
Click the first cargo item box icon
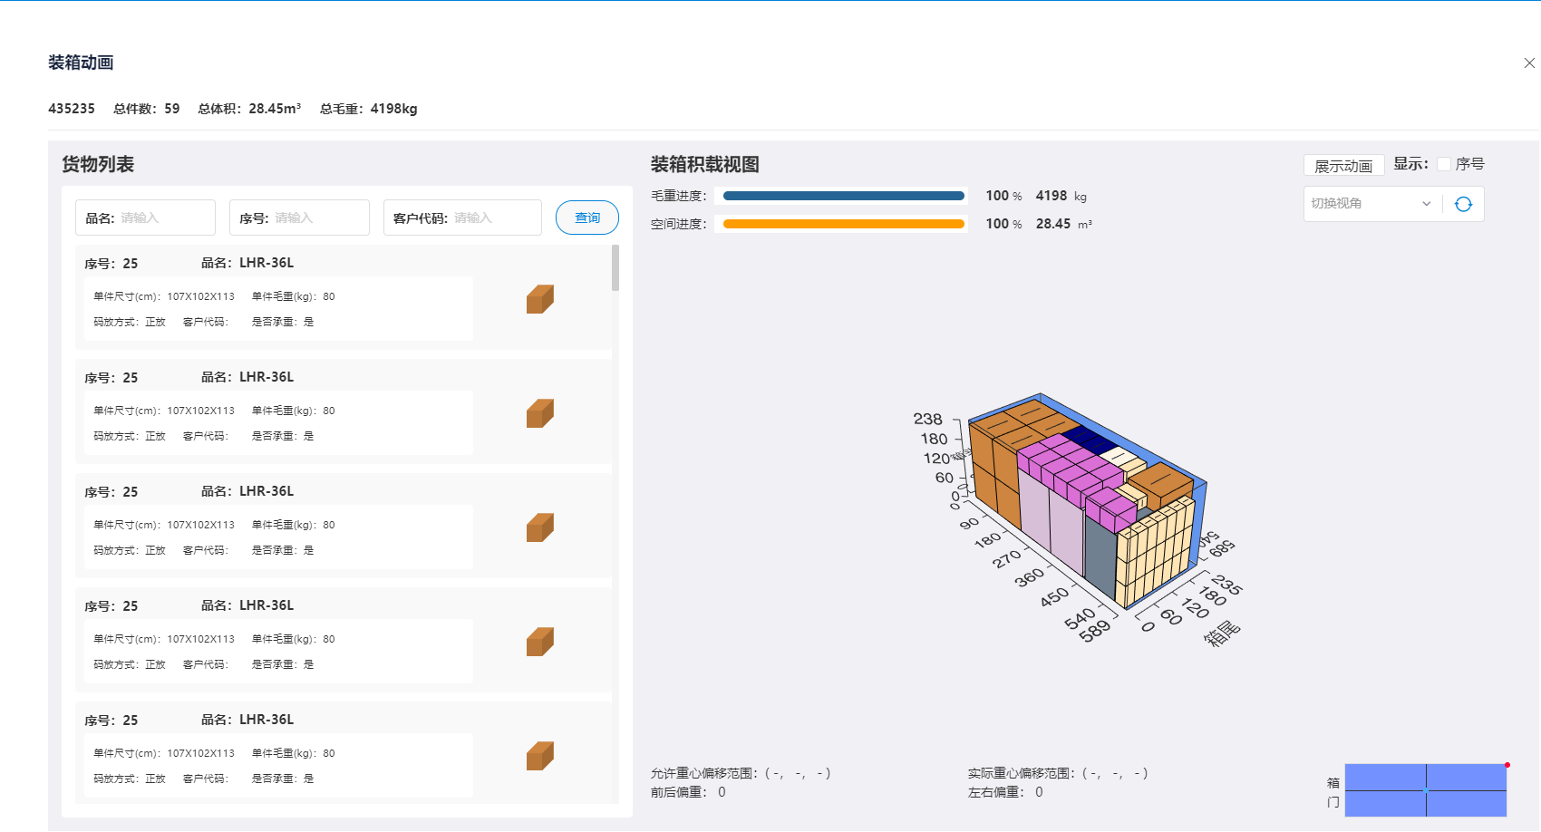coord(539,299)
